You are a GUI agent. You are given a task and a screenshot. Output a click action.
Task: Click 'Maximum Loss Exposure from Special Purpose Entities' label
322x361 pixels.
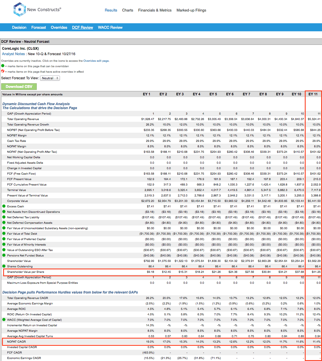[x=42, y=283]
